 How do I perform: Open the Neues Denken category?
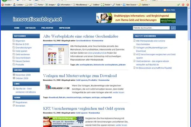click(23, 61)
